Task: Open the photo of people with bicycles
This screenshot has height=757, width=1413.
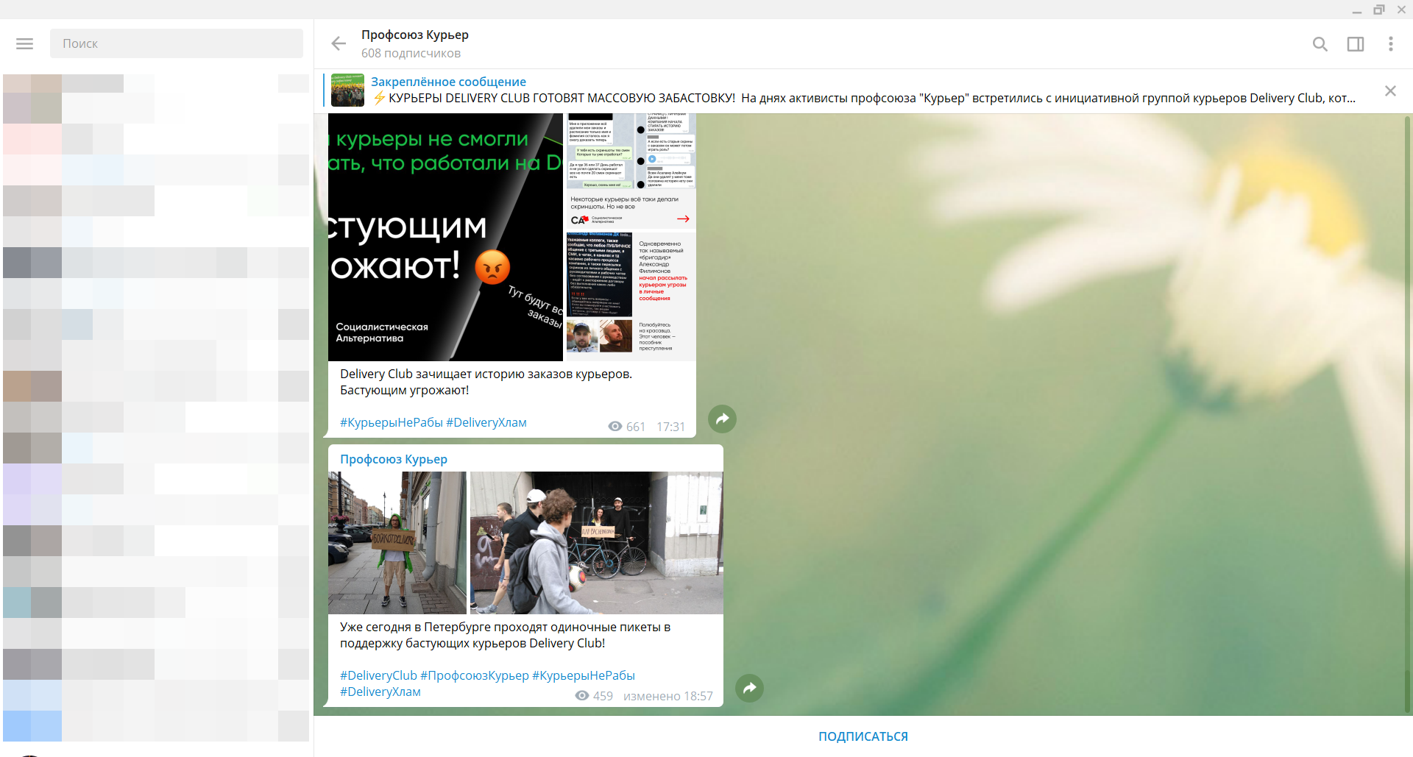Action: point(597,543)
